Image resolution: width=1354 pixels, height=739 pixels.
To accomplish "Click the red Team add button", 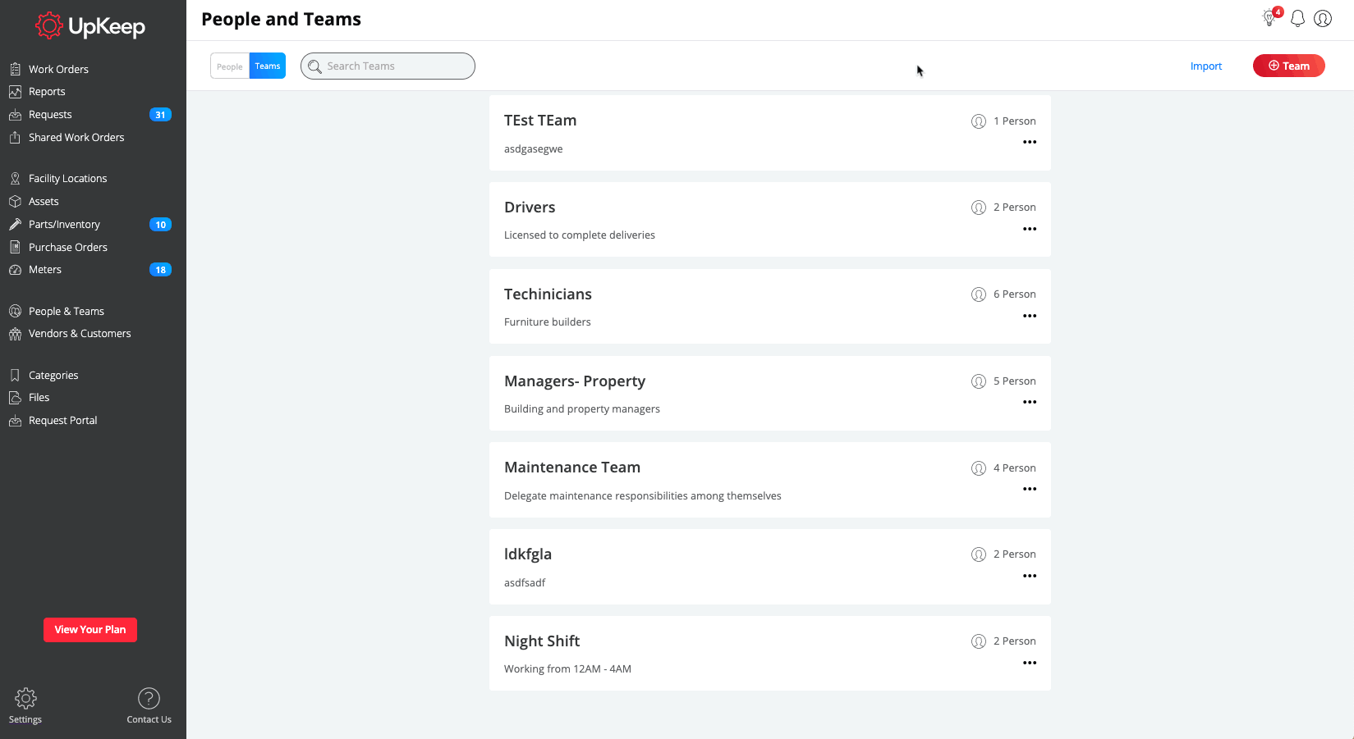I will tap(1288, 66).
